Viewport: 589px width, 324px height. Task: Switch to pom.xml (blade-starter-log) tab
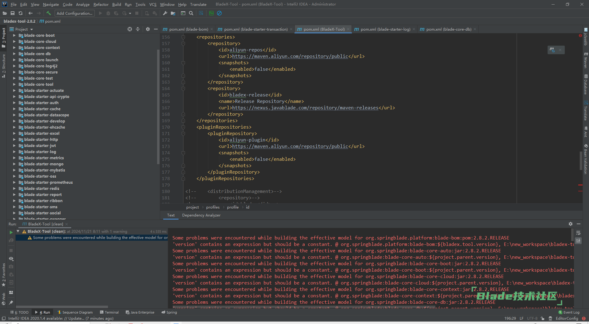coord(385,29)
